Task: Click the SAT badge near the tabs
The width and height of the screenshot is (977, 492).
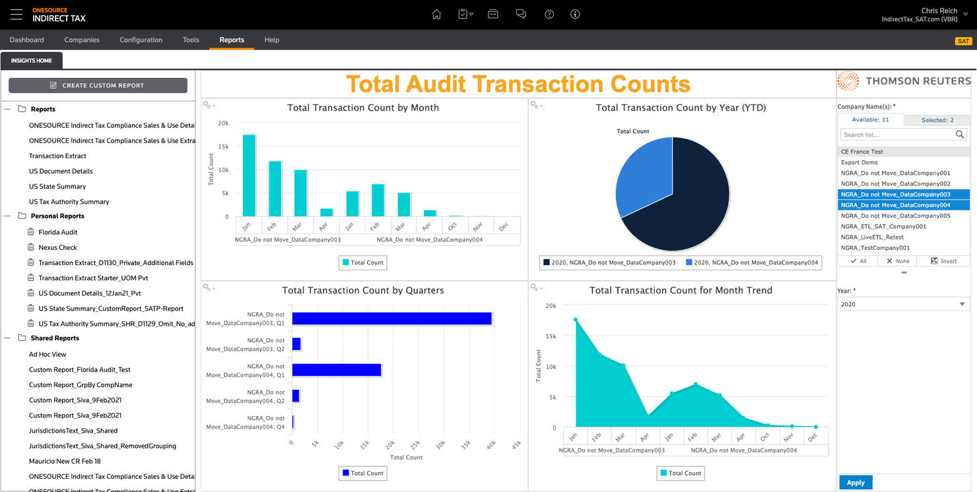Action: (x=964, y=40)
